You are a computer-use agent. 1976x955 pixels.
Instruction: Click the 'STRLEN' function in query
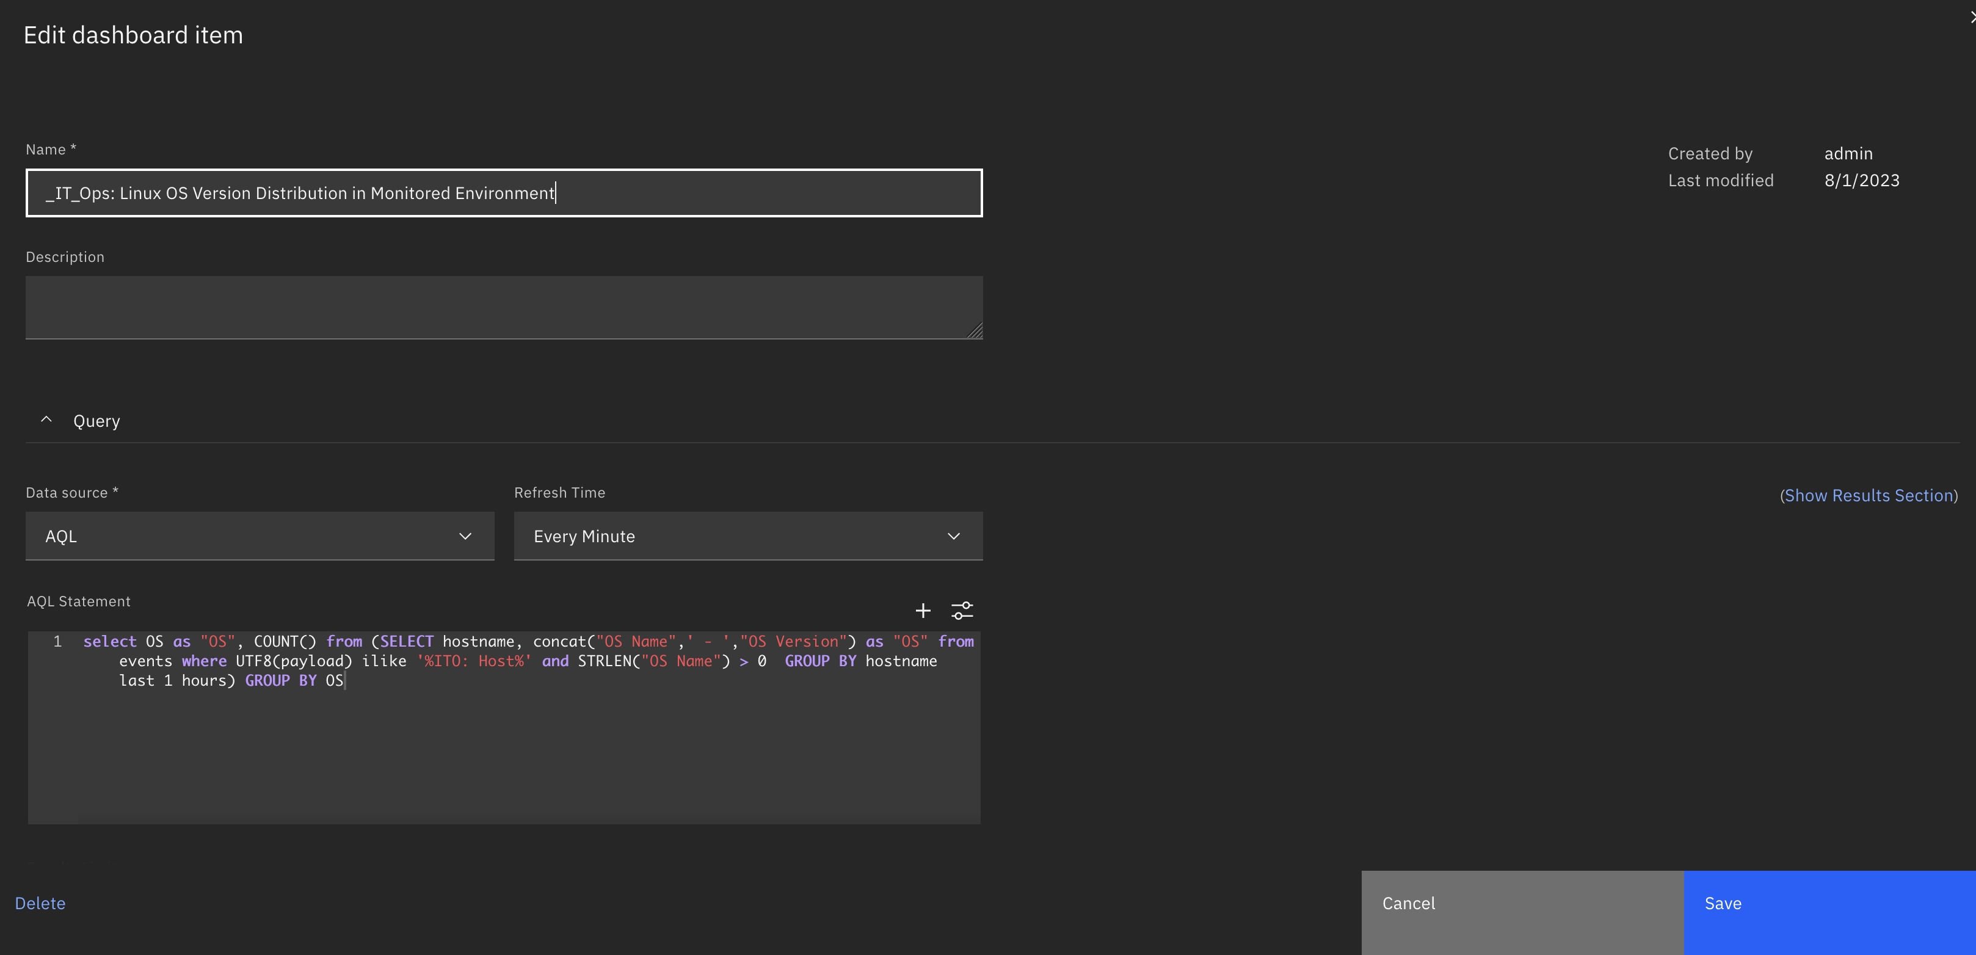click(605, 661)
